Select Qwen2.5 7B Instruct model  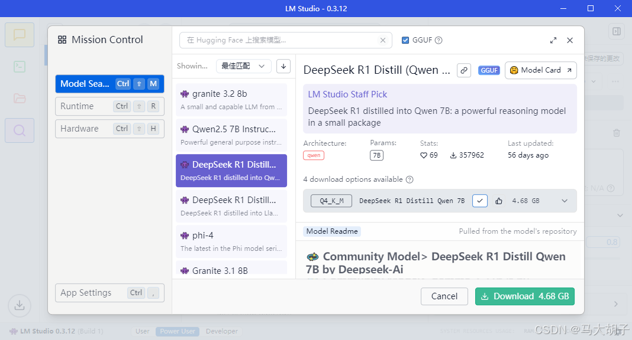click(231, 135)
